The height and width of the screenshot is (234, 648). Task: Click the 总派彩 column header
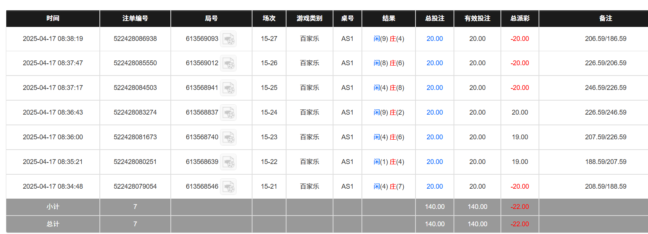pyautogui.click(x=520, y=18)
